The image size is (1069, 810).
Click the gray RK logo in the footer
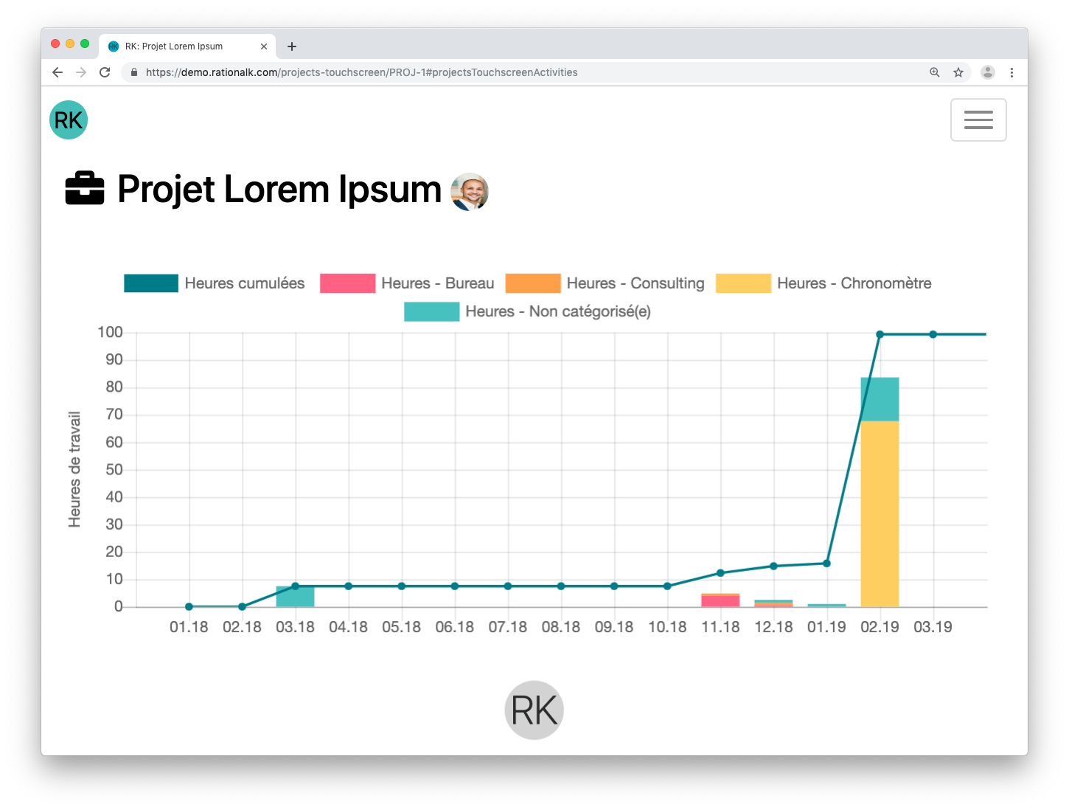(x=534, y=710)
